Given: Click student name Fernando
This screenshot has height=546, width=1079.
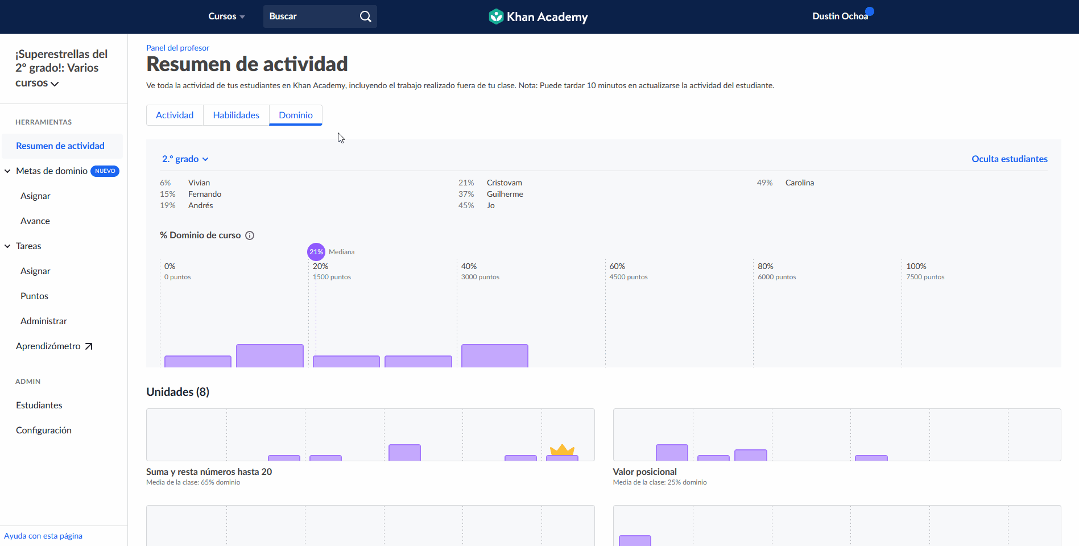Looking at the screenshot, I should pos(205,194).
